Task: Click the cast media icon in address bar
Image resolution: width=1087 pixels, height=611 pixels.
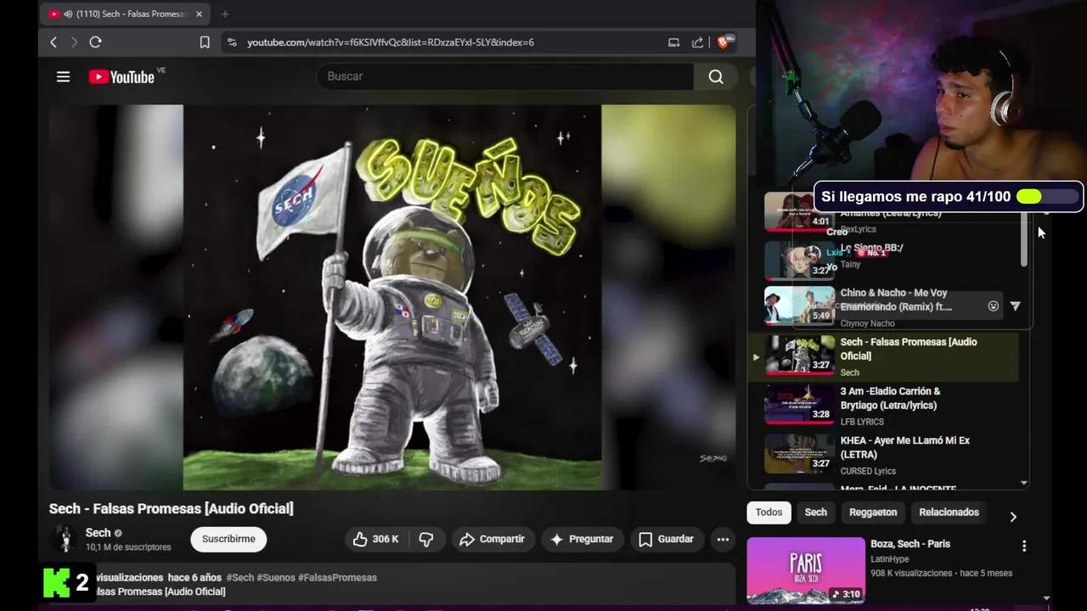Action: [x=673, y=42]
